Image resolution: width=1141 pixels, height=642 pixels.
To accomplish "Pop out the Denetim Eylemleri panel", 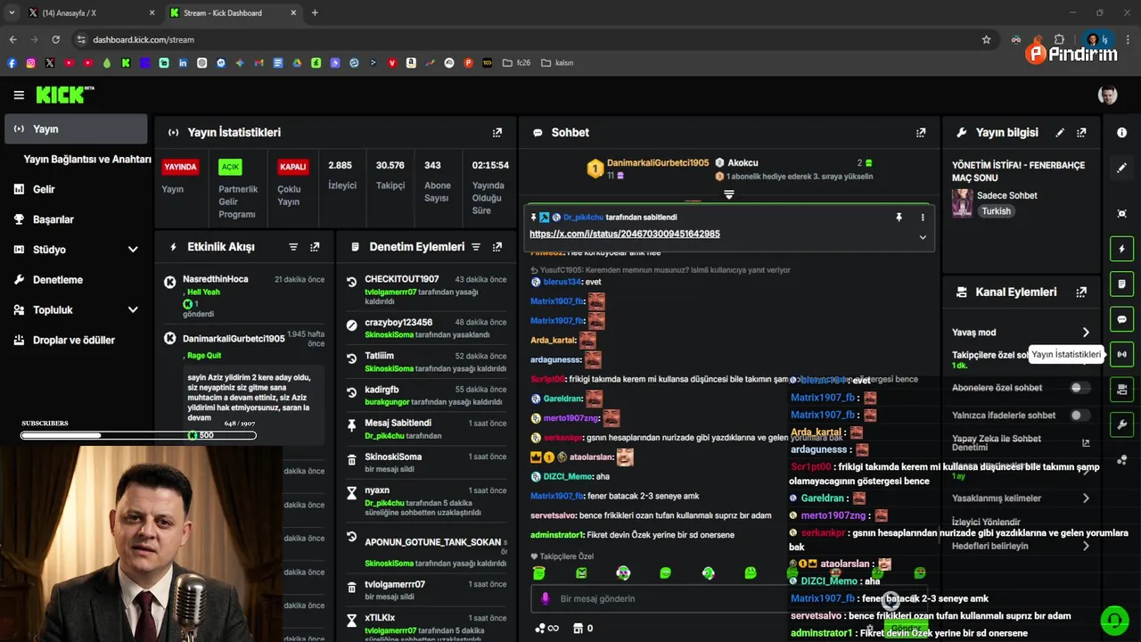I will [497, 247].
